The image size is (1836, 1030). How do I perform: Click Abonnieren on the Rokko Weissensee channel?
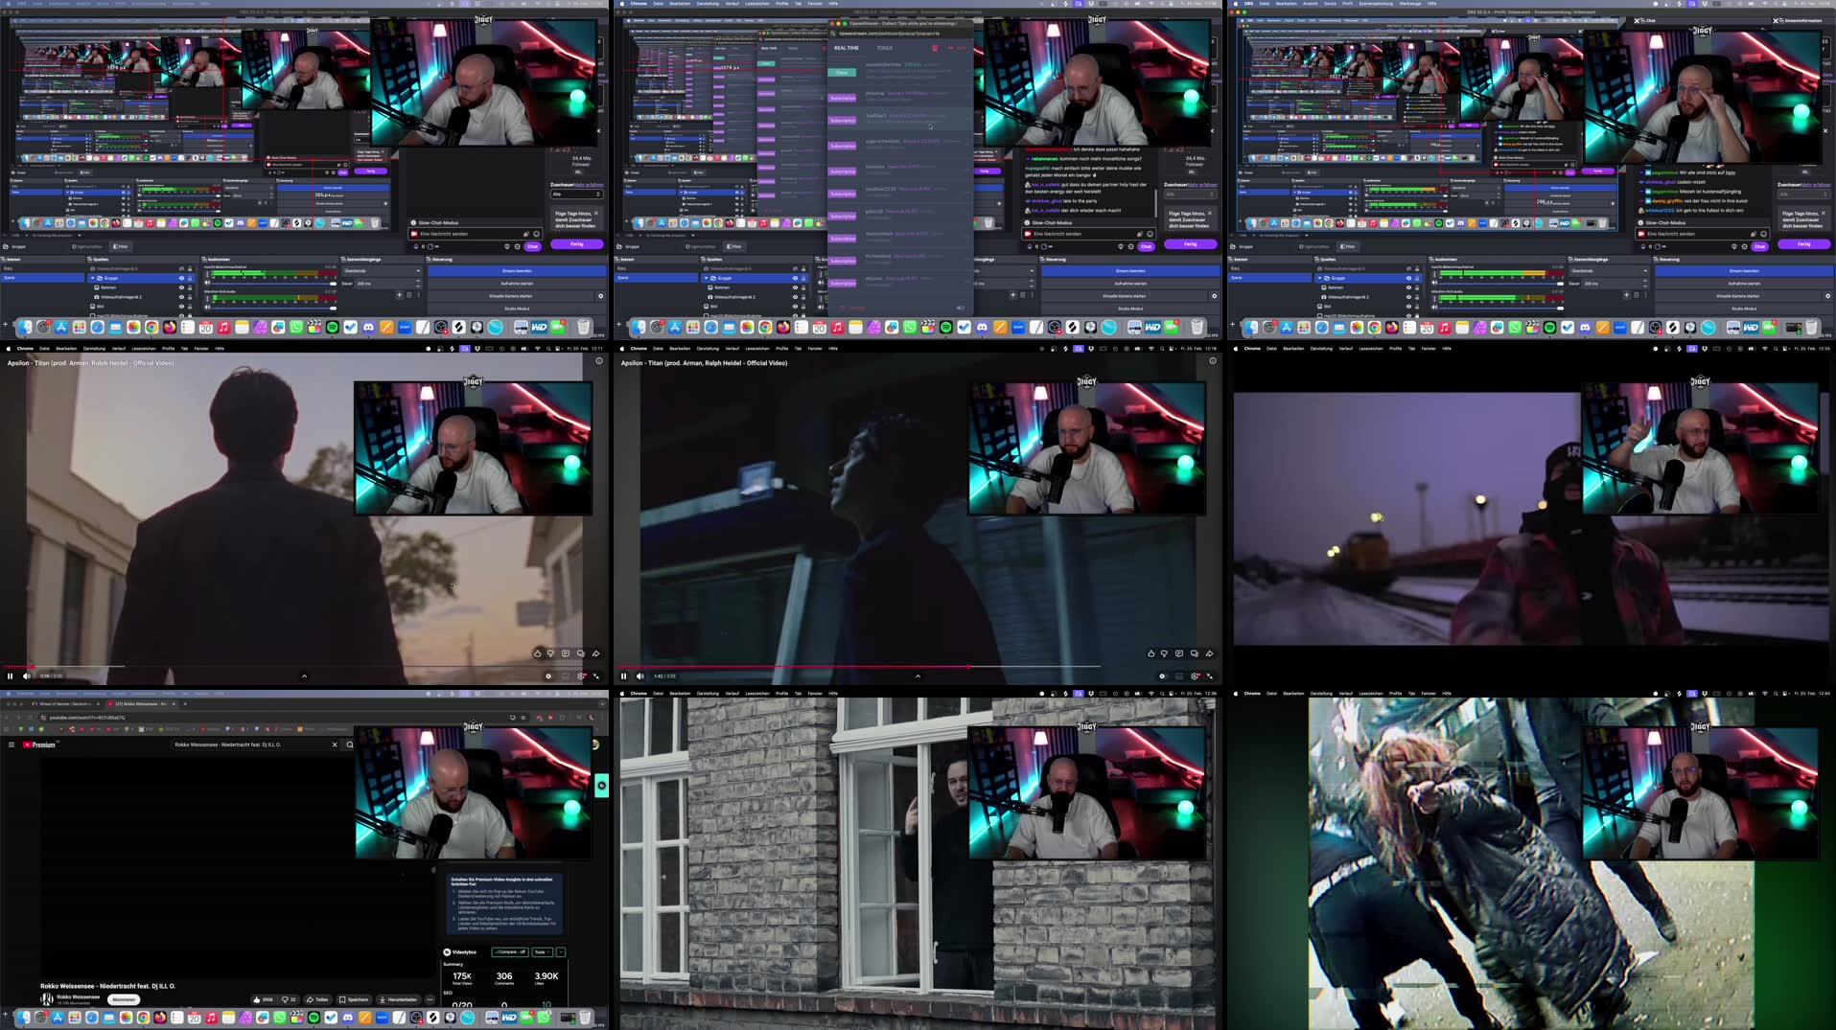pyautogui.click(x=126, y=998)
